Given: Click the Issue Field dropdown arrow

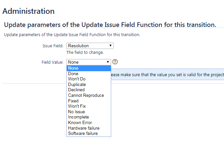Looking at the screenshot, I should point(111,46).
